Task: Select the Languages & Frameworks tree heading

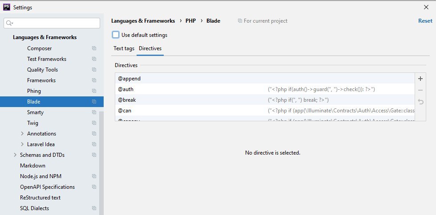Action: coord(45,37)
